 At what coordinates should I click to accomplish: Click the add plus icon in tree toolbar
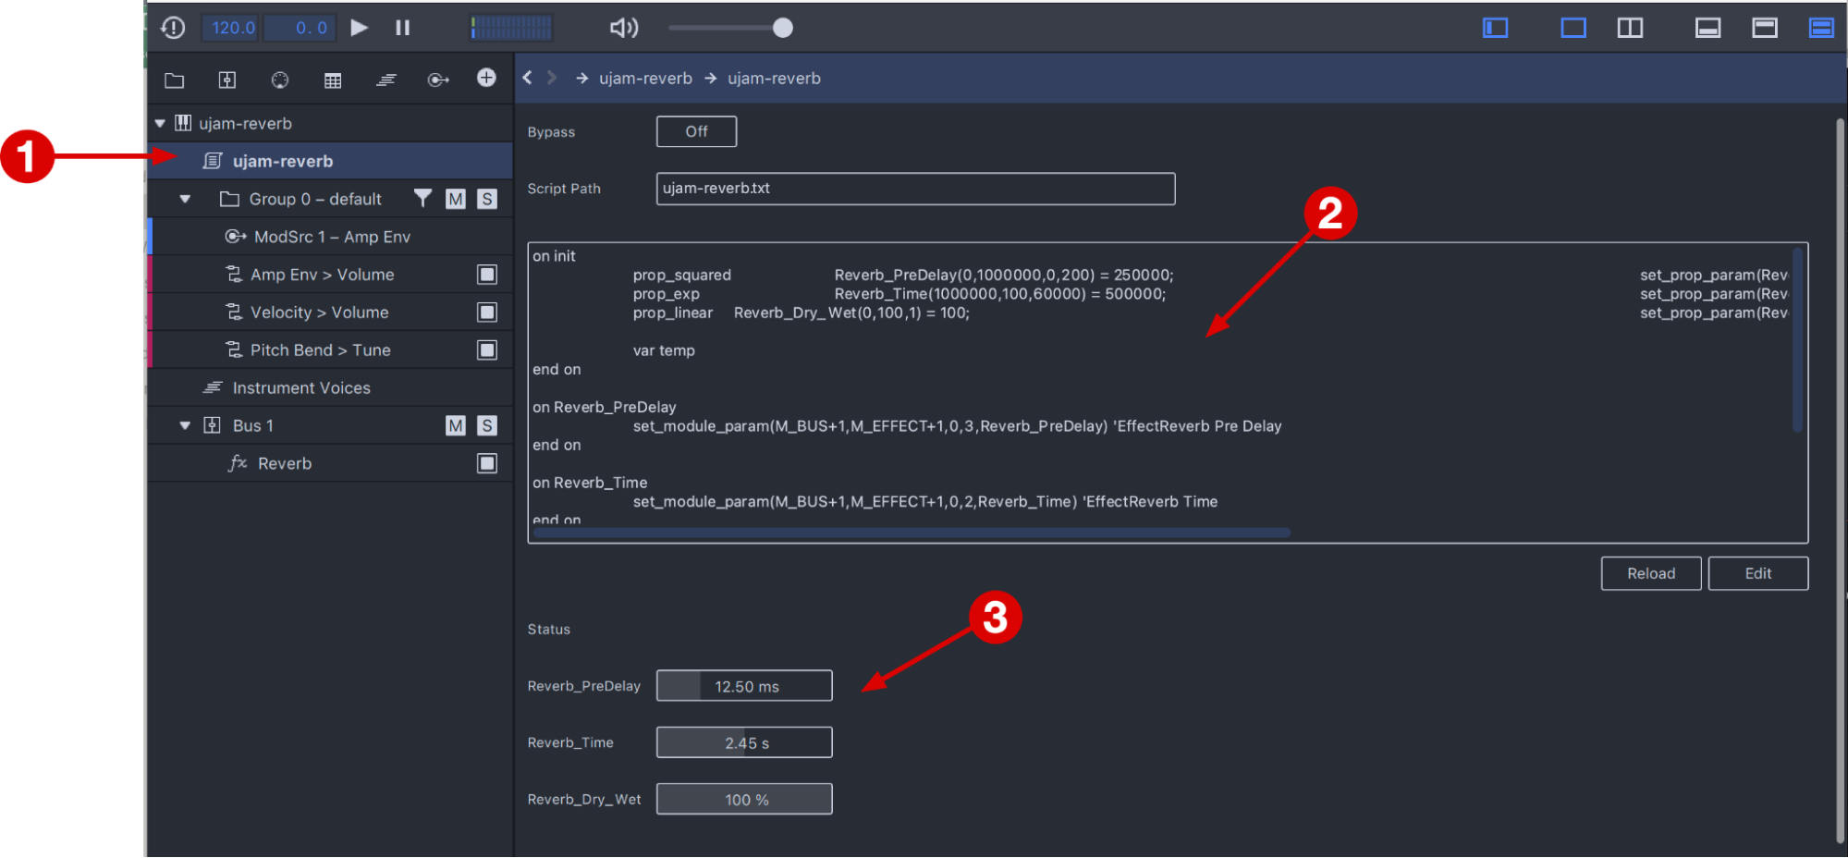tap(486, 78)
